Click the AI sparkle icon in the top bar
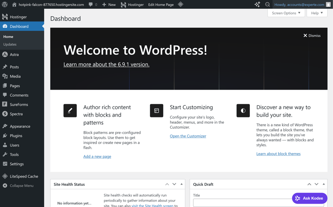333x207 pixels. coord(257,5)
